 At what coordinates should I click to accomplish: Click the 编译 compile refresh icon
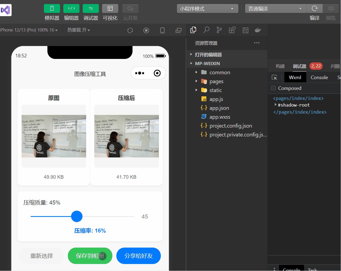pyautogui.click(x=314, y=9)
